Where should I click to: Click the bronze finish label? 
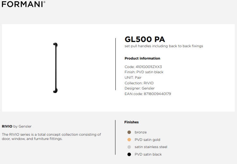pyautogui.click(x=141, y=132)
